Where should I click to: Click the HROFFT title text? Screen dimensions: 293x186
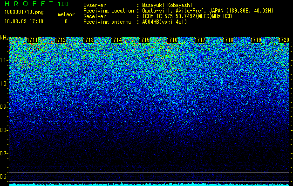point(29,4)
